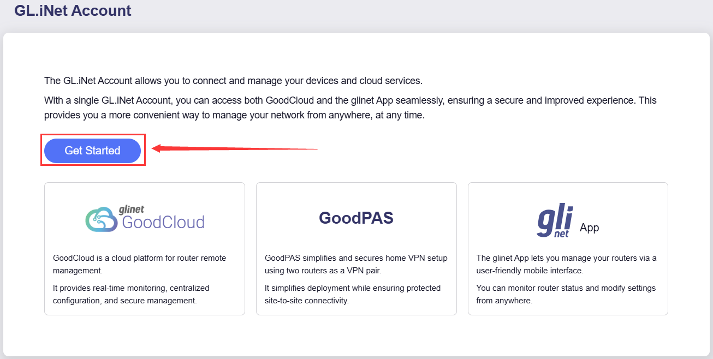The image size is (713, 359).
Task: Click text 'It provides real-time monitoring, centralized'
Action: (131, 288)
